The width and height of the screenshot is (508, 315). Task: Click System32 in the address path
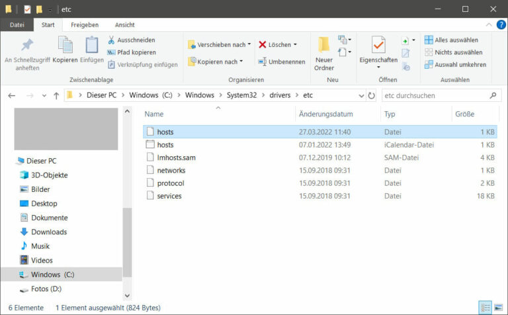point(241,95)
